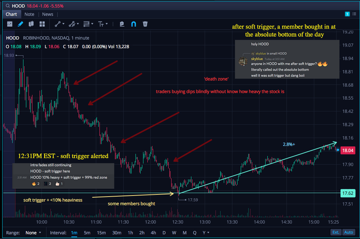Switch to the Note tab
The image size is (360, 239).
coord(30,14)
